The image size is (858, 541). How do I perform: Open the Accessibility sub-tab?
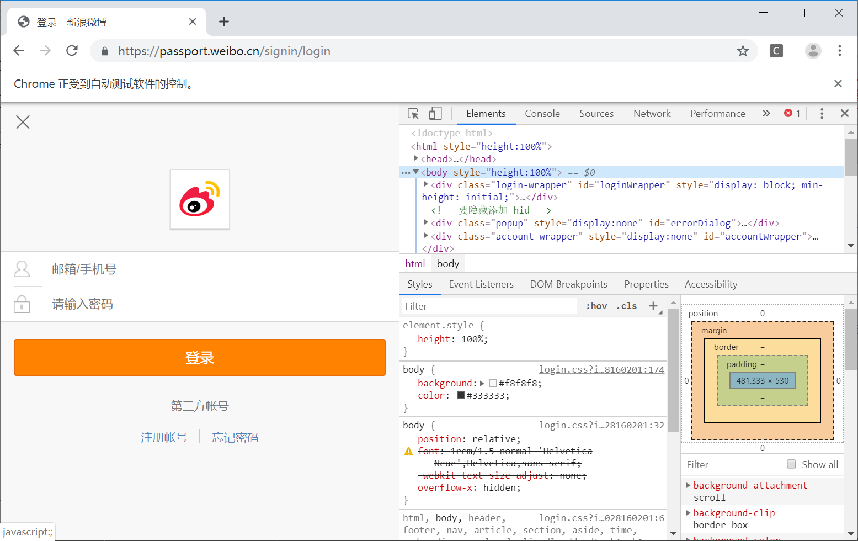pyautogui.click(x=711, y=284)
